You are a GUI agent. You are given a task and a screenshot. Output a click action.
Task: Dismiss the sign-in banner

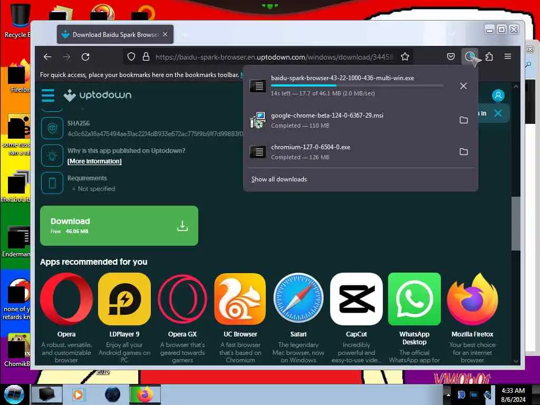498,113
